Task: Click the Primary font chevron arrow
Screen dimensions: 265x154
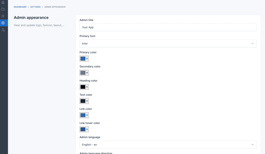Action: point(253,43)
